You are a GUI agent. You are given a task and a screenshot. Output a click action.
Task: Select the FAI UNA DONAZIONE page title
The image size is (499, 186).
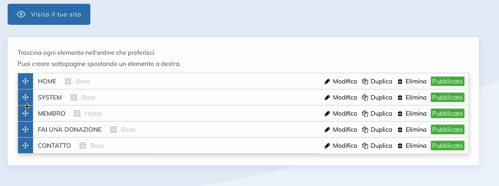click(70, 130)
